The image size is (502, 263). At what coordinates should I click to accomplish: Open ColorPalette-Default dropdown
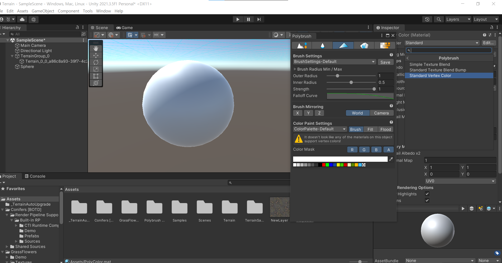pos(320,129)
